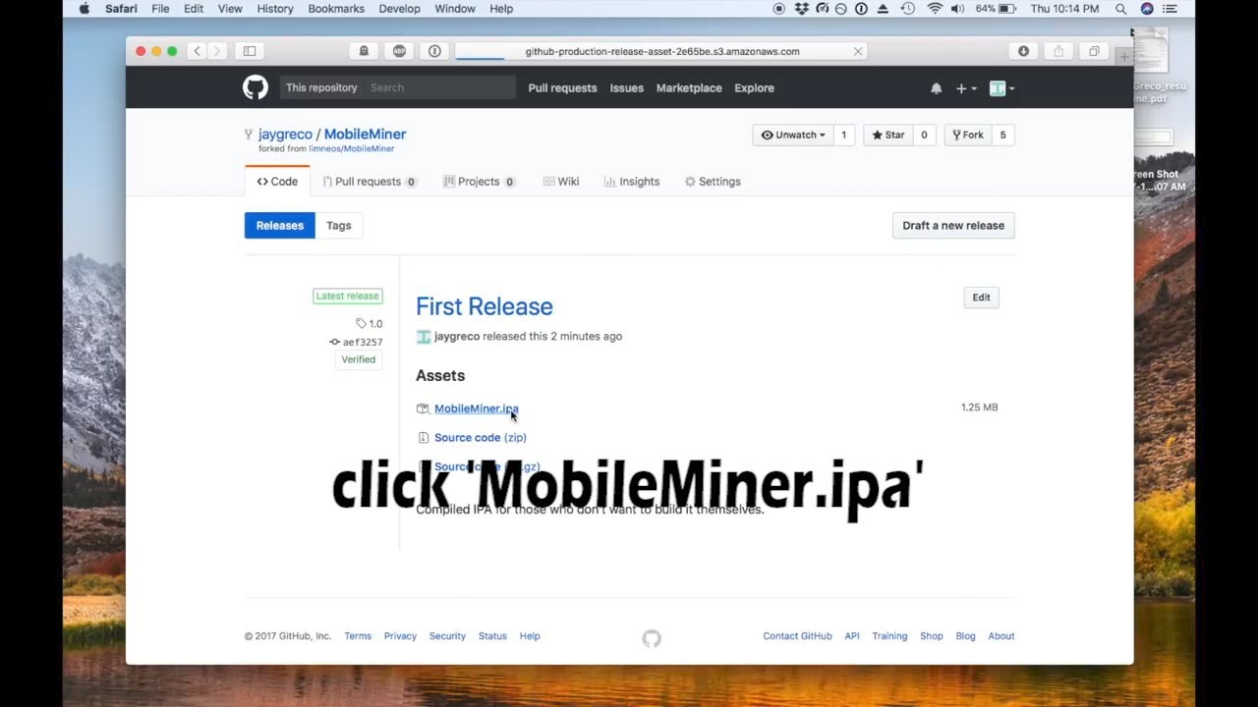Download the MobileMiner.ipa asset

point(477,408)
